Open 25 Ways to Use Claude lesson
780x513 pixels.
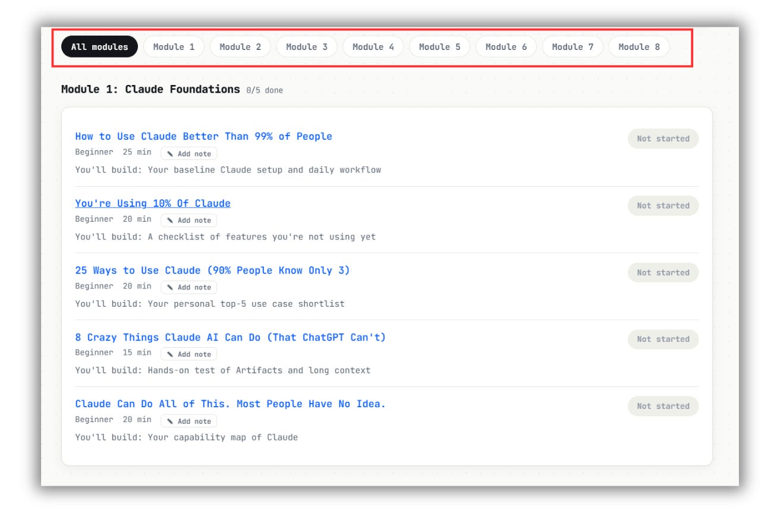(x=212, y=270)
